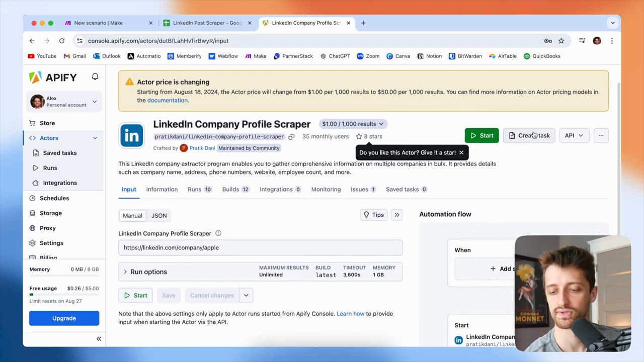Switch to the Information tab
The height and width of the screenshot is (362, 644).
click(x=162, y=189)
